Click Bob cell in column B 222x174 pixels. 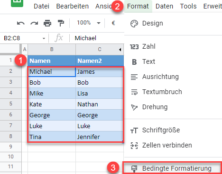52,82
